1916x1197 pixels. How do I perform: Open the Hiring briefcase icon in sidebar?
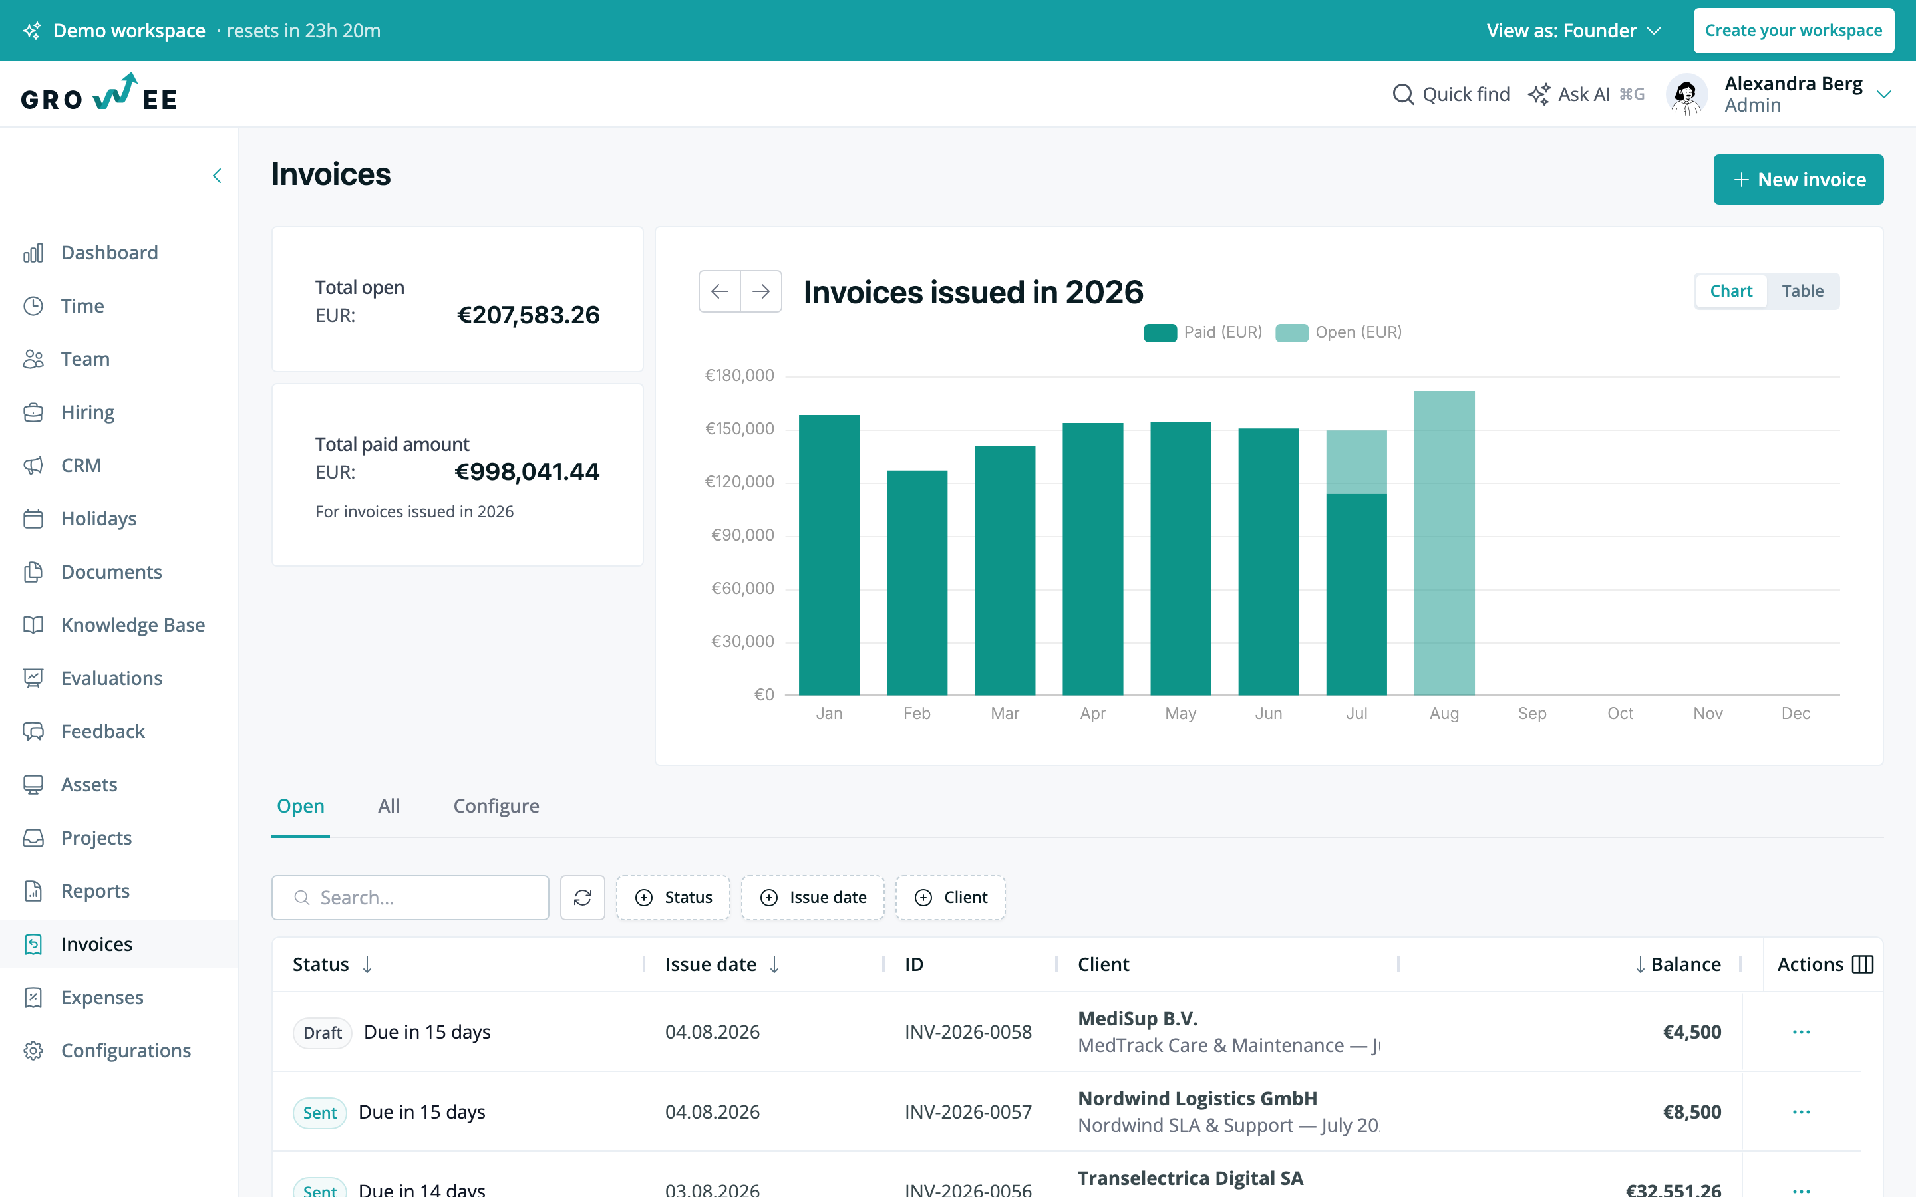(33, 412)
